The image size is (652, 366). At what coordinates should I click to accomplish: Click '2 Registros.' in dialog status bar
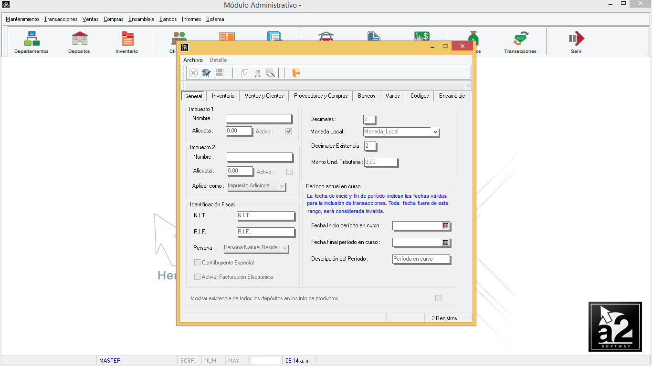(x=445, y=318)
